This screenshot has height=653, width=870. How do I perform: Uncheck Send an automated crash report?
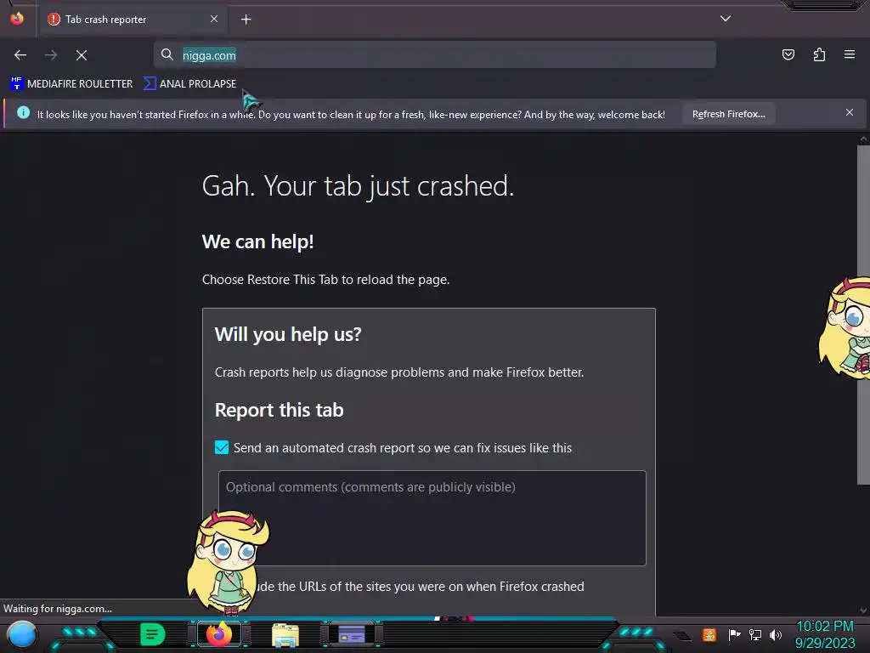(222, 447)
